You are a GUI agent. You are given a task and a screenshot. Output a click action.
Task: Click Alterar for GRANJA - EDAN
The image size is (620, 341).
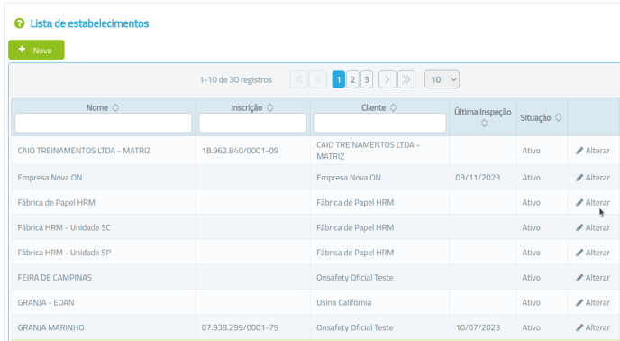click(593, 302)
